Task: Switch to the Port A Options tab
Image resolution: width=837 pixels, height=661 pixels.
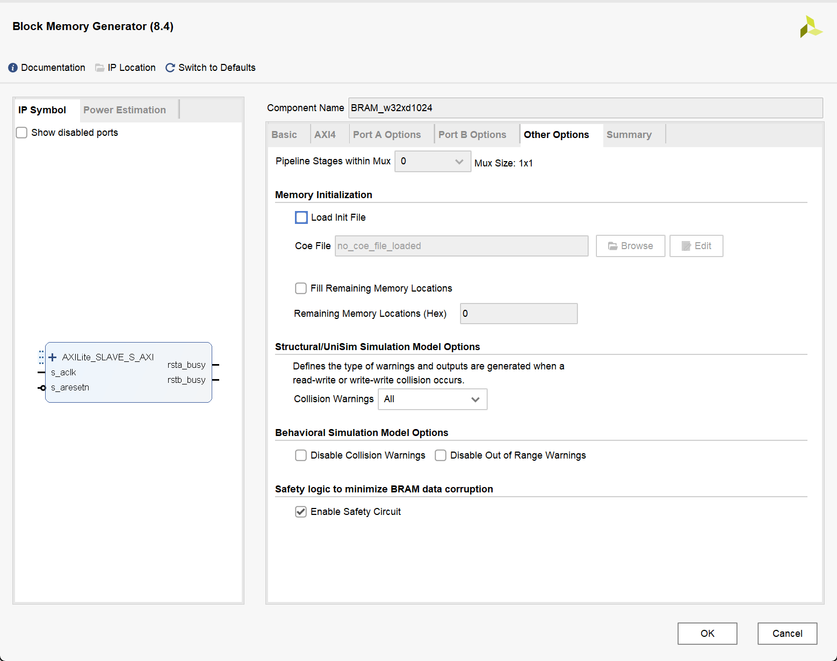Action: 387,135
